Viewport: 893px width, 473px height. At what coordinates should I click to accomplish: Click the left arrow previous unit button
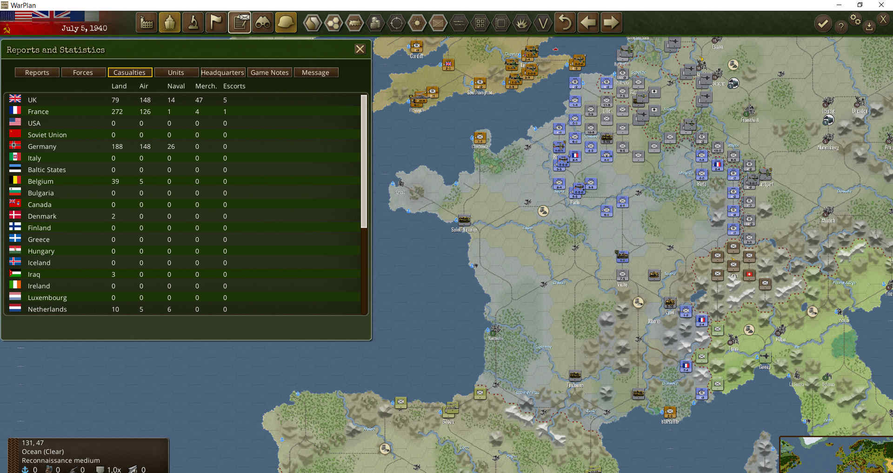[588, 22]
